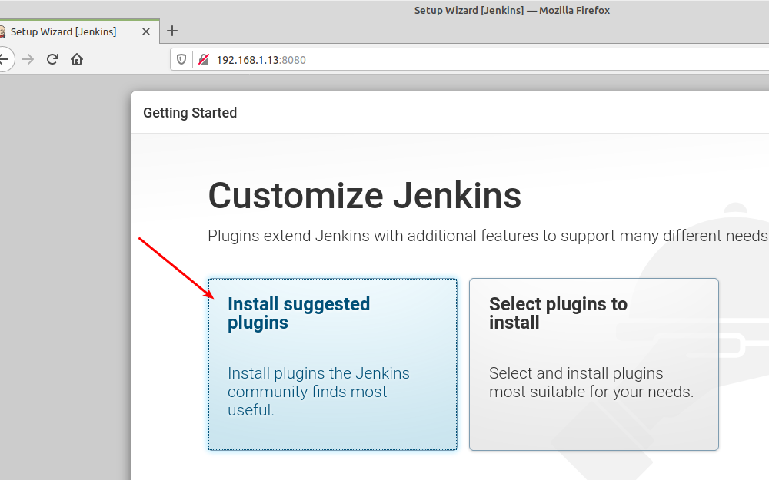Click the Customize Jenkins heading
Viewport: 769px width, 480px height.
[x=365, y=195]
